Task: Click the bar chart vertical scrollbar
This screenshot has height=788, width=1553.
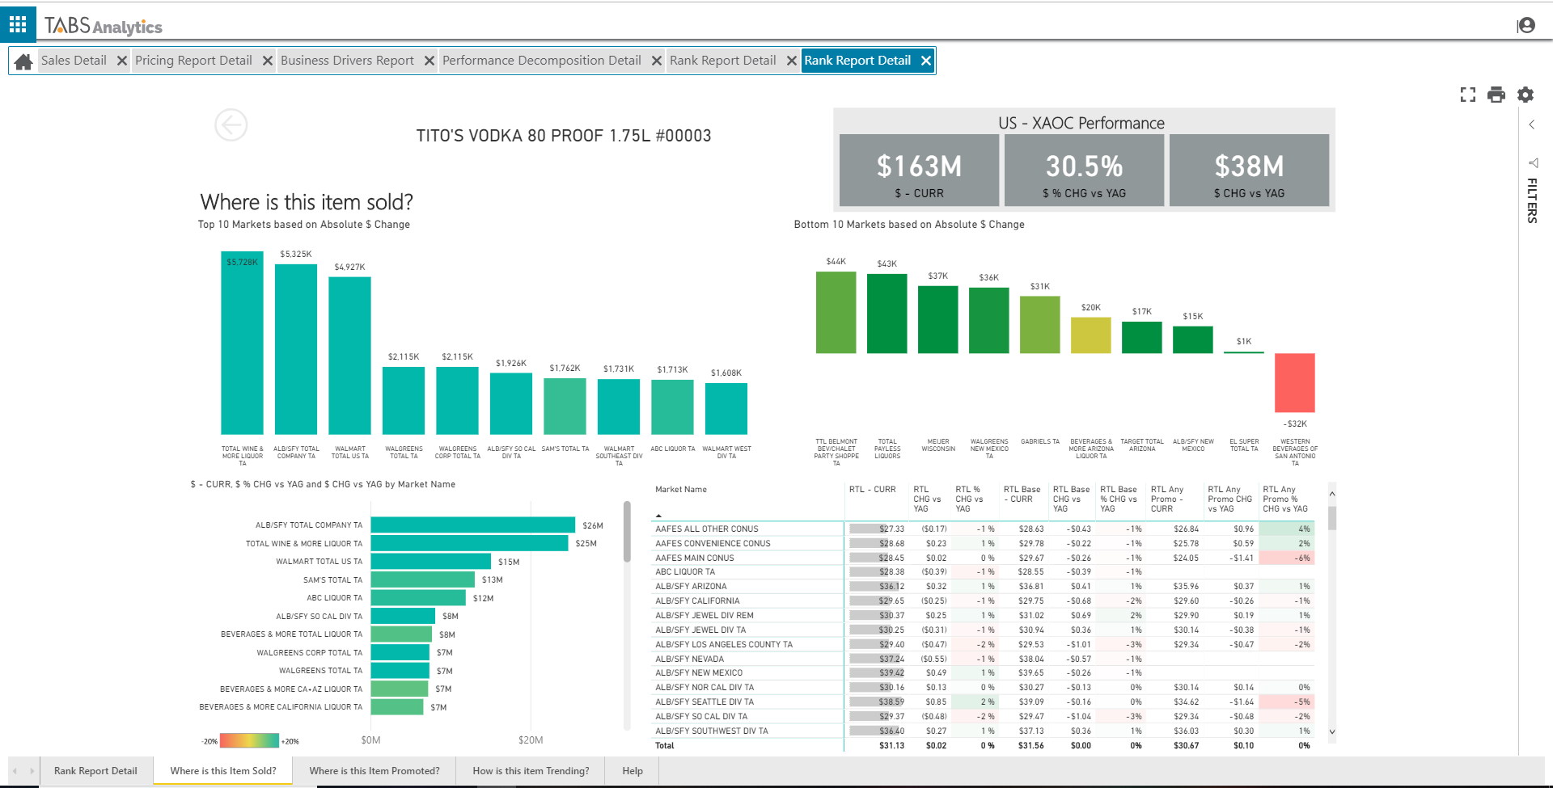Action: pos(627,532)
